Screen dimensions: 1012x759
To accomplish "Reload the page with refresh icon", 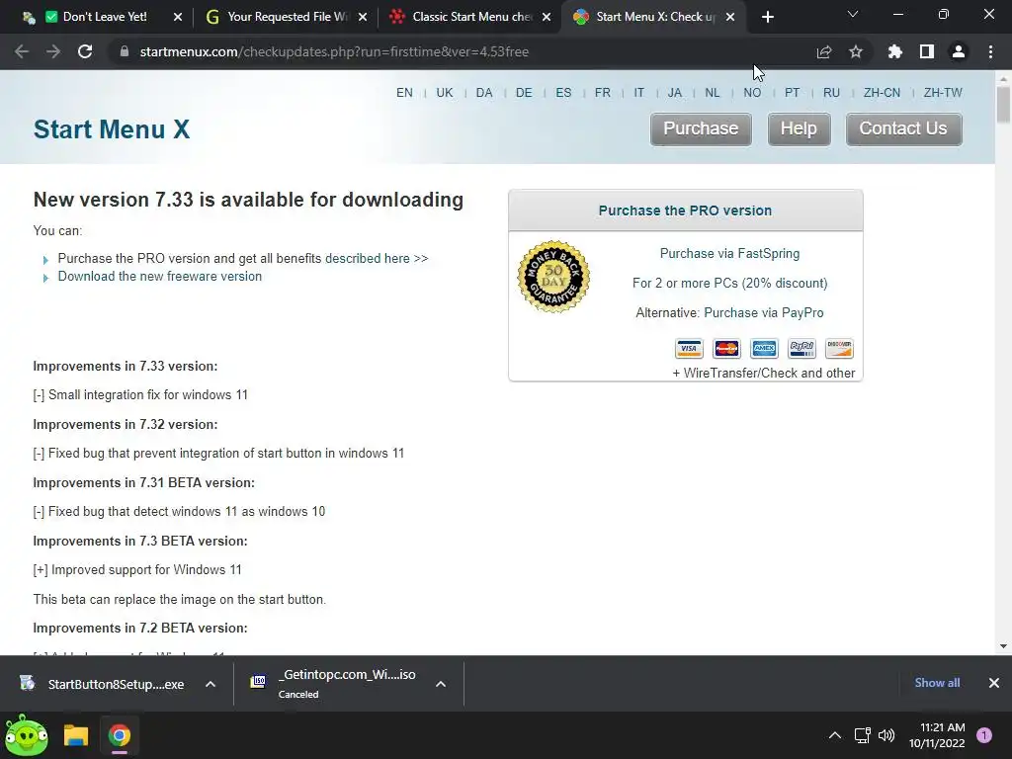I will tap(85, 51).
